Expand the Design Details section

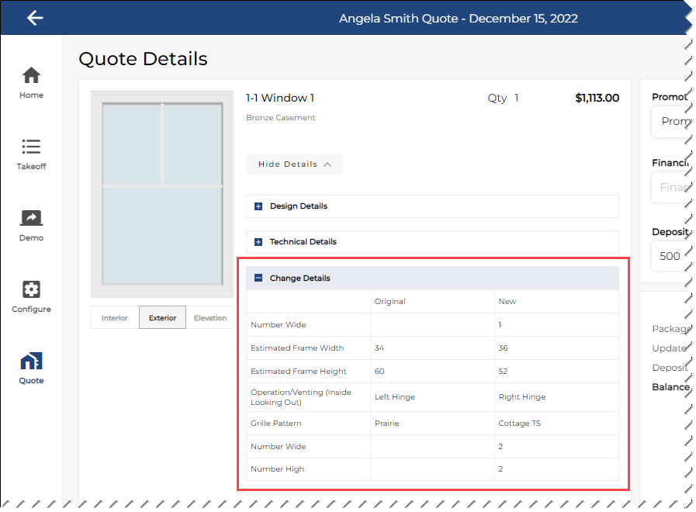(260, 206)
